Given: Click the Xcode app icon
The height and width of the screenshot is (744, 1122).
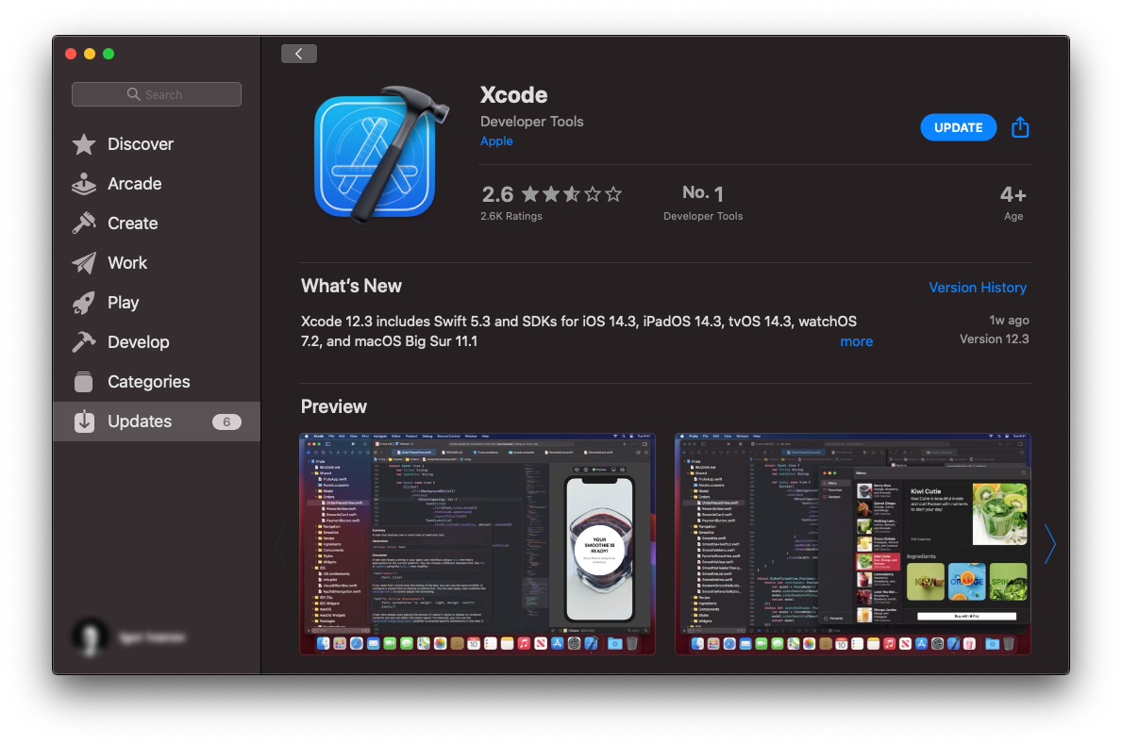Looking at the screenshot, I should (x=379, y=153).
